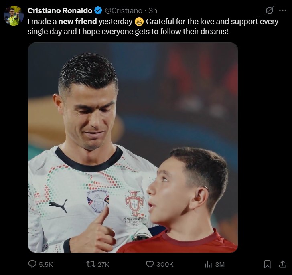Click the display name Cristiano Ronaldo
This screenshot has height=275, width=292.
60,11
